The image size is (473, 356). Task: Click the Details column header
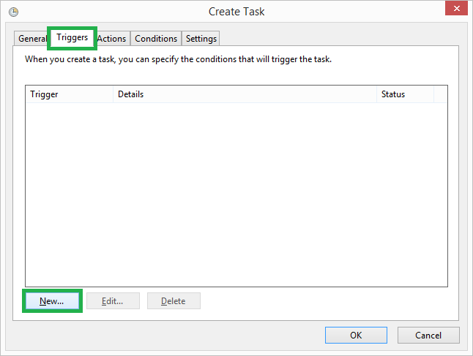245,94
